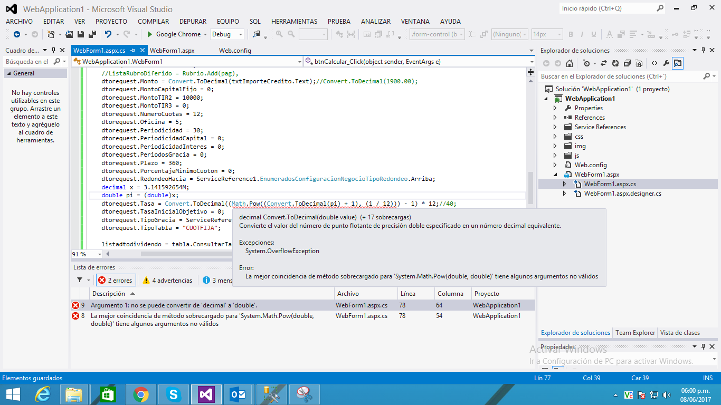Click Pending Changes Filter clock icon
The image size is (721, 405).
586,63
